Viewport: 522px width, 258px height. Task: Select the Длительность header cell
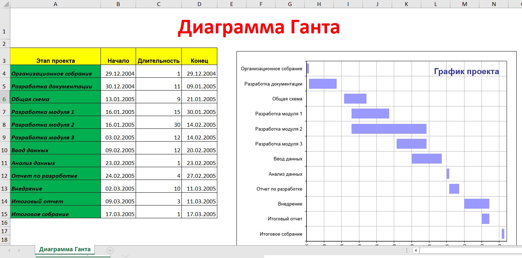click(x=158, y=61)
